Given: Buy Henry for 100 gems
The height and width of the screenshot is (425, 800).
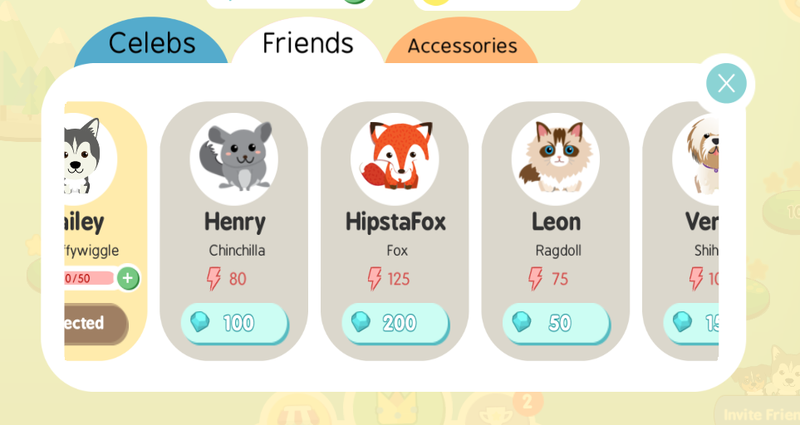Looking at the screenshot, I should [235, 323].
